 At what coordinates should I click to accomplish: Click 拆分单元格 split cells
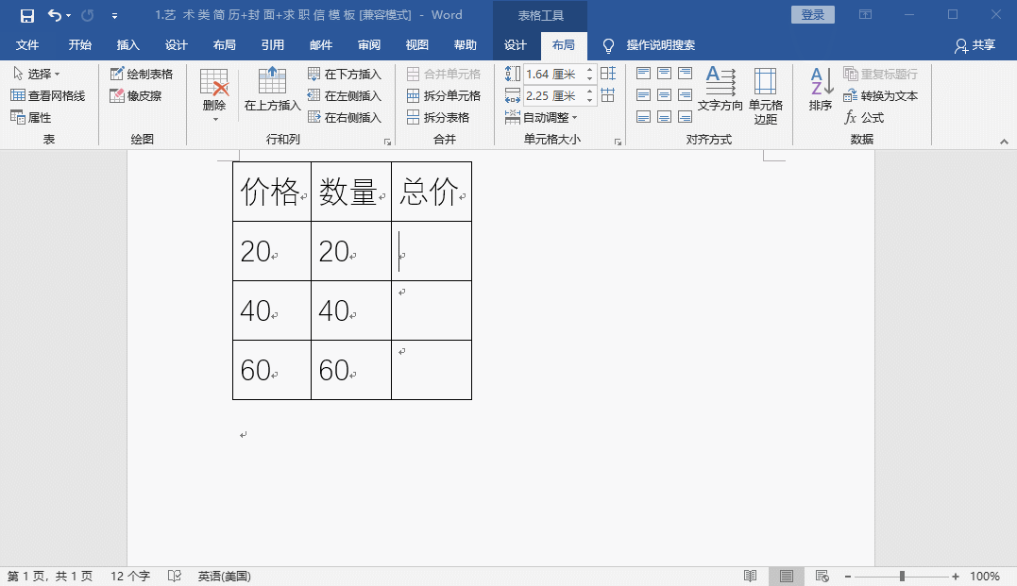[x=444, y=95]
